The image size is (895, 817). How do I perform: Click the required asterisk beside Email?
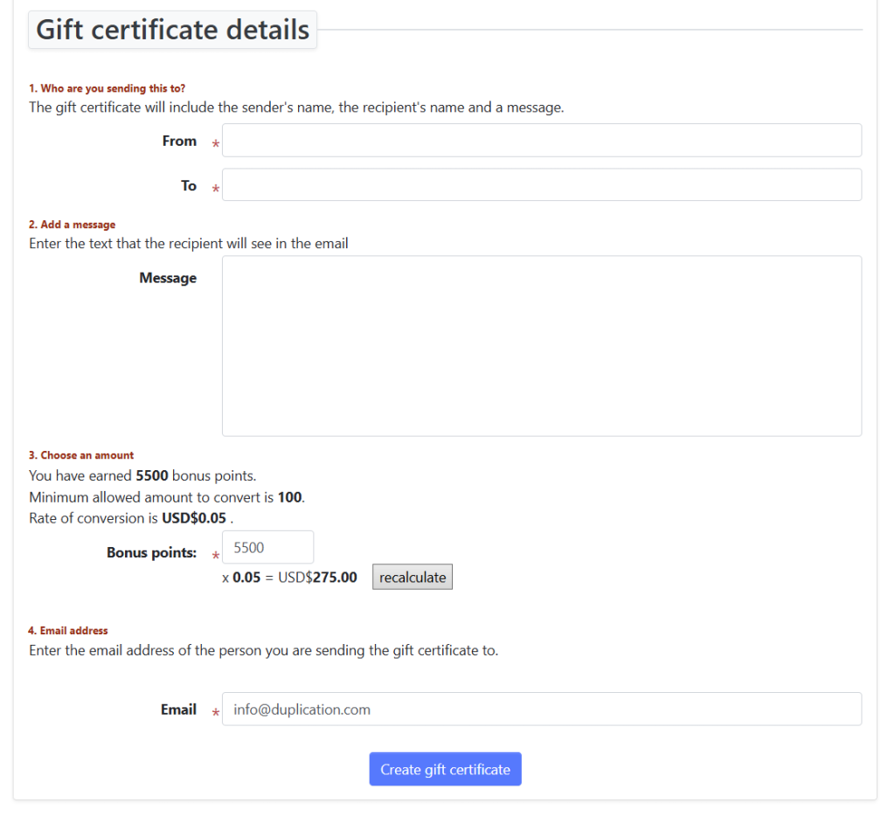[216, 714]
